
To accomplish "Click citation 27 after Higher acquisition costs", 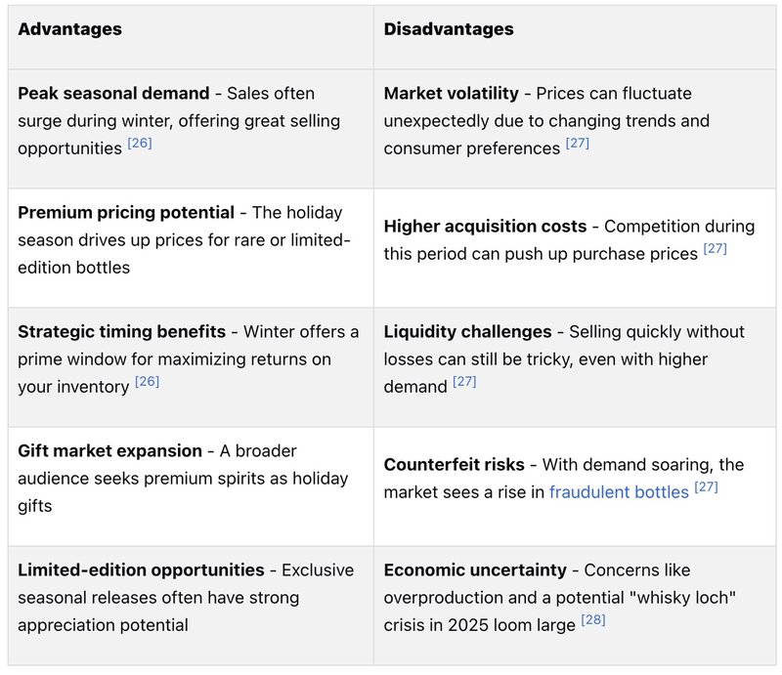I will [x=716, y=248].
